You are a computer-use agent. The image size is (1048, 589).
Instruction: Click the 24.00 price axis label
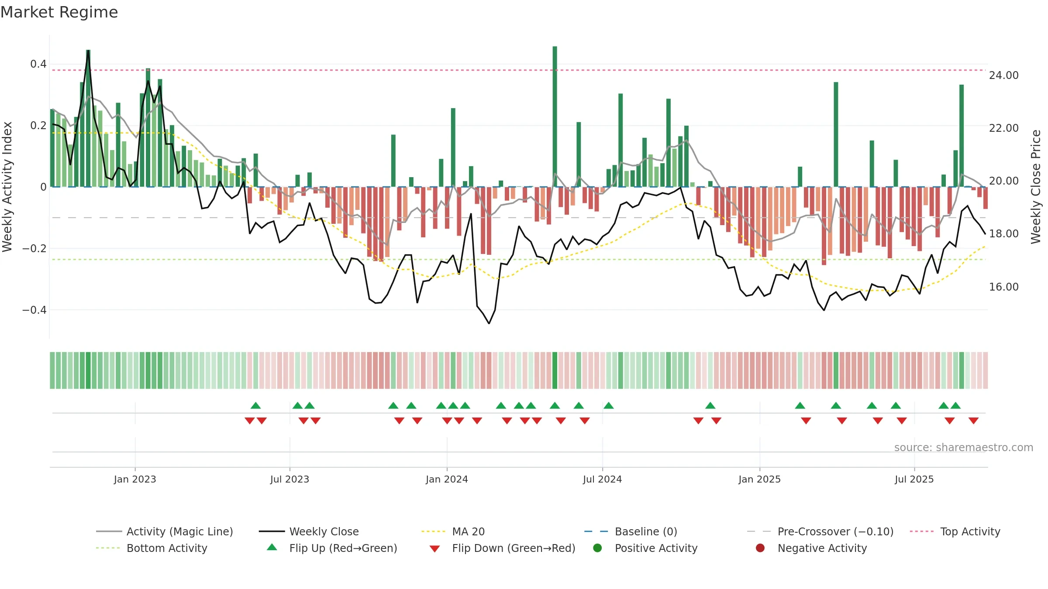click(1004, 75)
